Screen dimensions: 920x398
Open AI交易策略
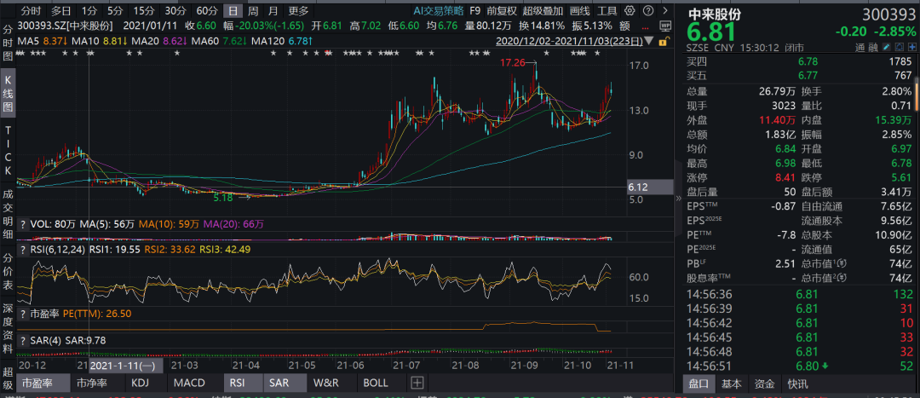pos(439,11)
